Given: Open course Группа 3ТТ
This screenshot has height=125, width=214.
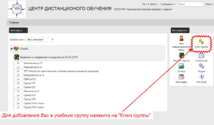Looking at the screenshot, I should pos(30,87).
